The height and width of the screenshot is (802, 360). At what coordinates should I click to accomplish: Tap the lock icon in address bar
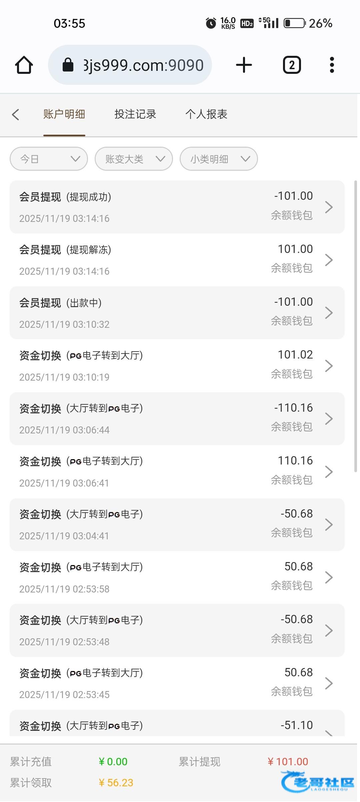[x=68, y=65]
